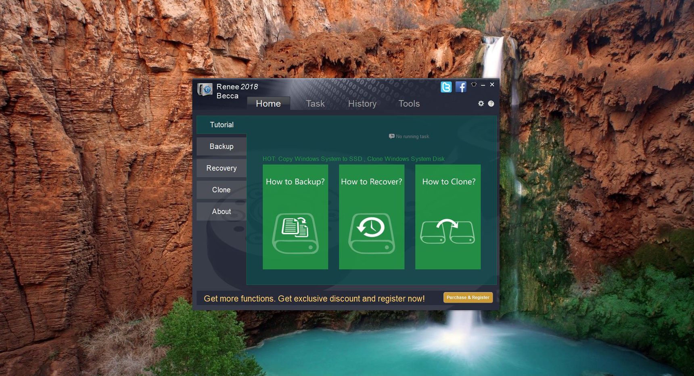
Task: Click 'How to Backup?' heading
Action: click(x=295, y=182)
